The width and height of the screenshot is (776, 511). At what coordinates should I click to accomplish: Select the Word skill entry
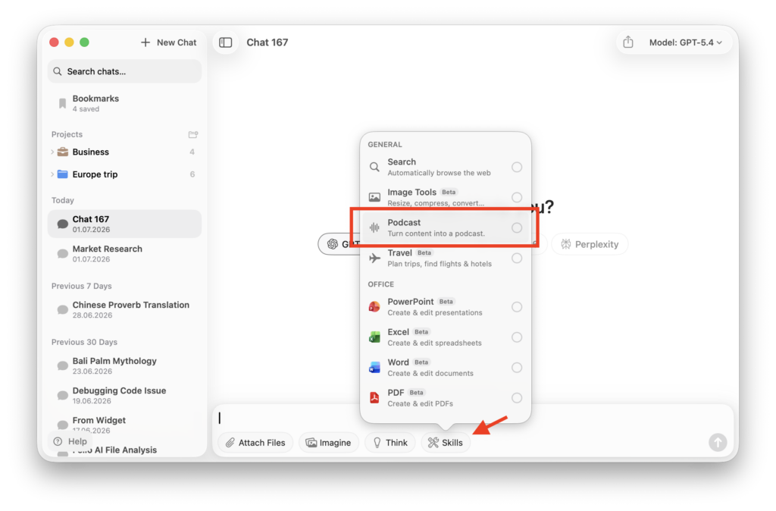[446, 368]
